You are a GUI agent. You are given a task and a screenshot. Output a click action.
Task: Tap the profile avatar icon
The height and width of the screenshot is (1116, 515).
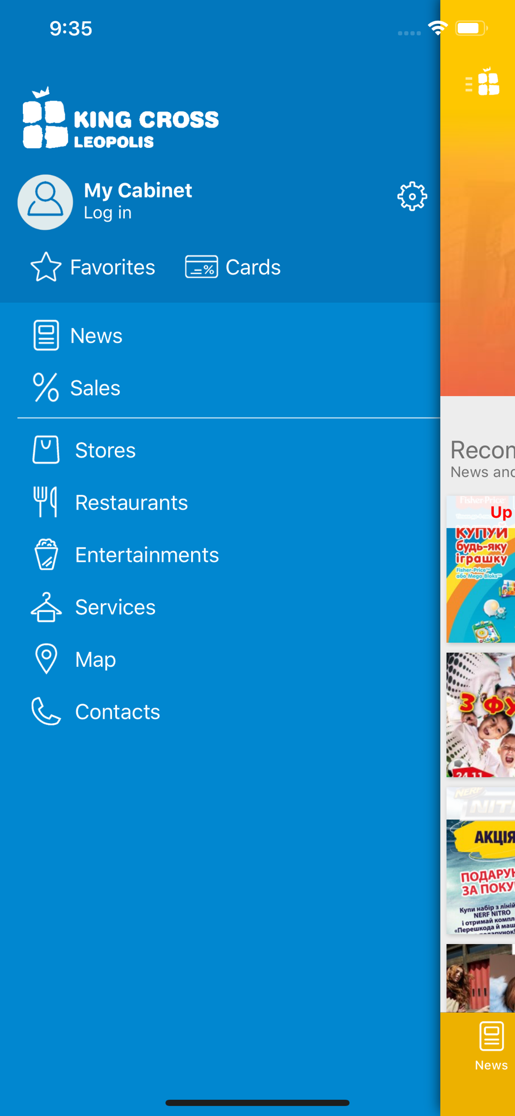[45, 202]
